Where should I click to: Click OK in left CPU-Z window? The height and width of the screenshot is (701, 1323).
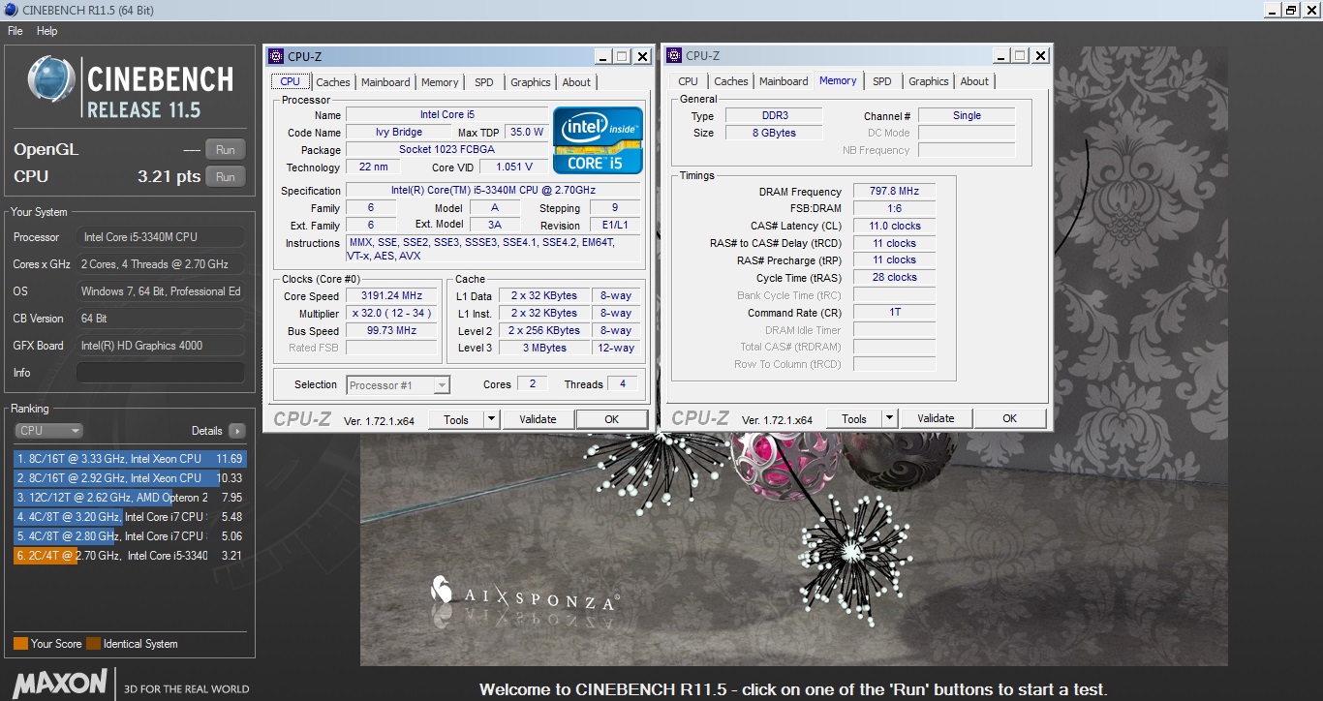point(611,419)
